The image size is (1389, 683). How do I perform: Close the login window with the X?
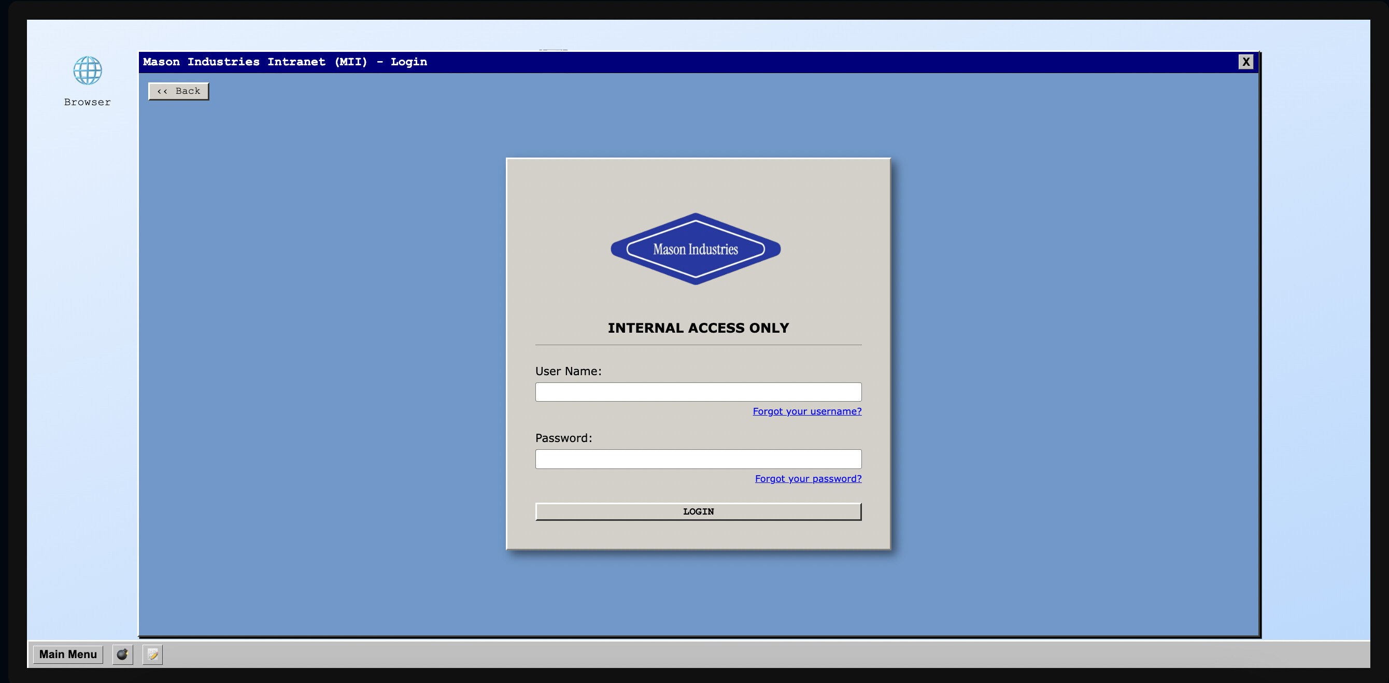coord(1246,62)
